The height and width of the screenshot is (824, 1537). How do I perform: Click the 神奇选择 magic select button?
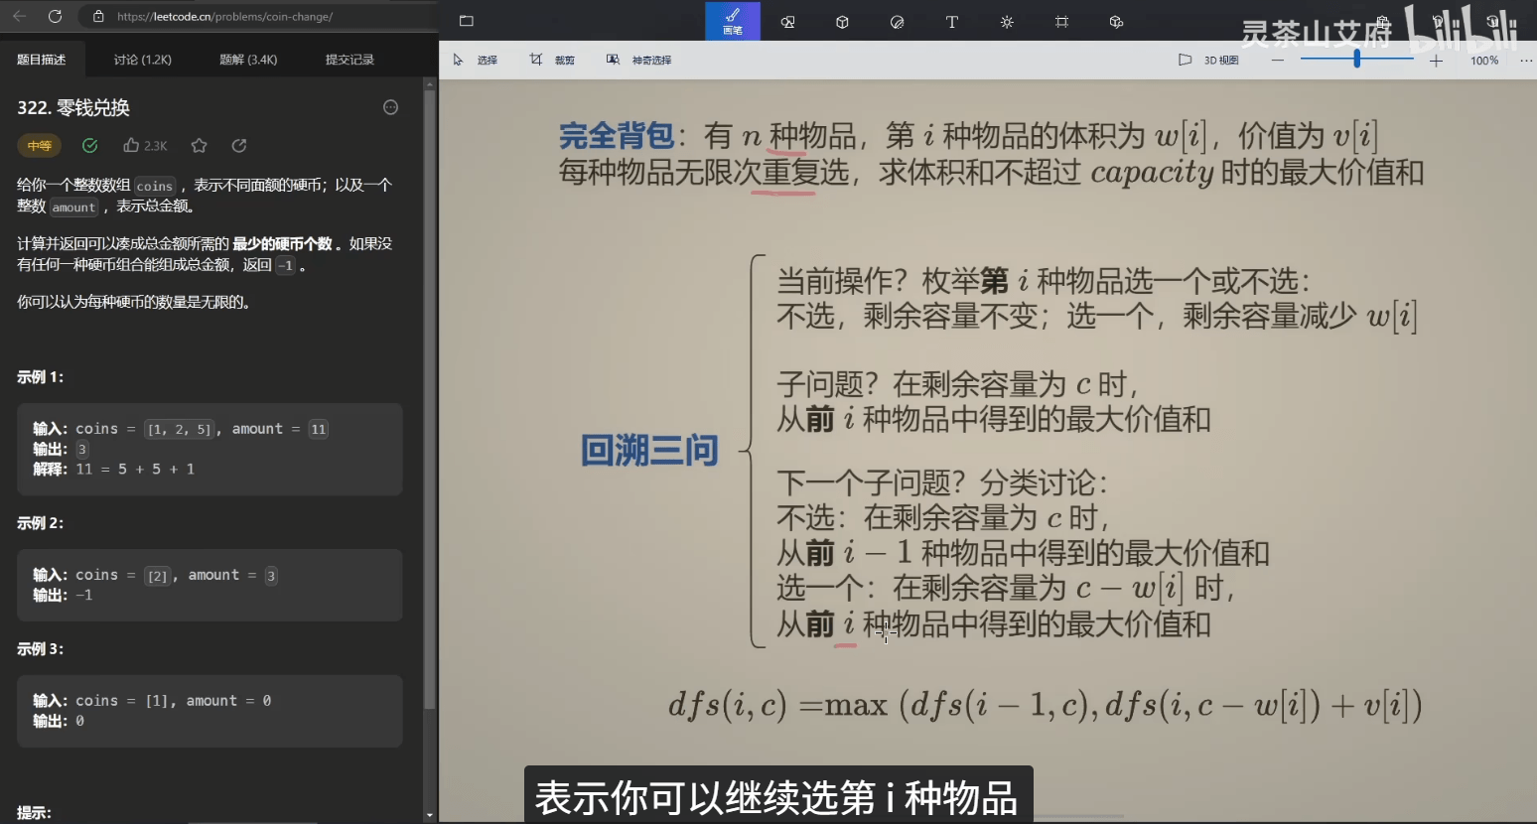(638, 61)
